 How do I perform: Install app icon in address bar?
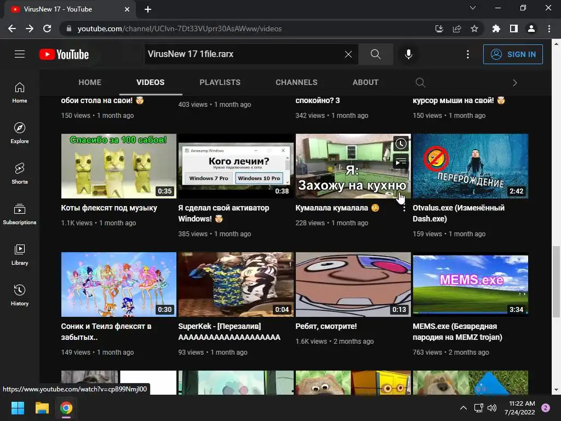(439, 29)
